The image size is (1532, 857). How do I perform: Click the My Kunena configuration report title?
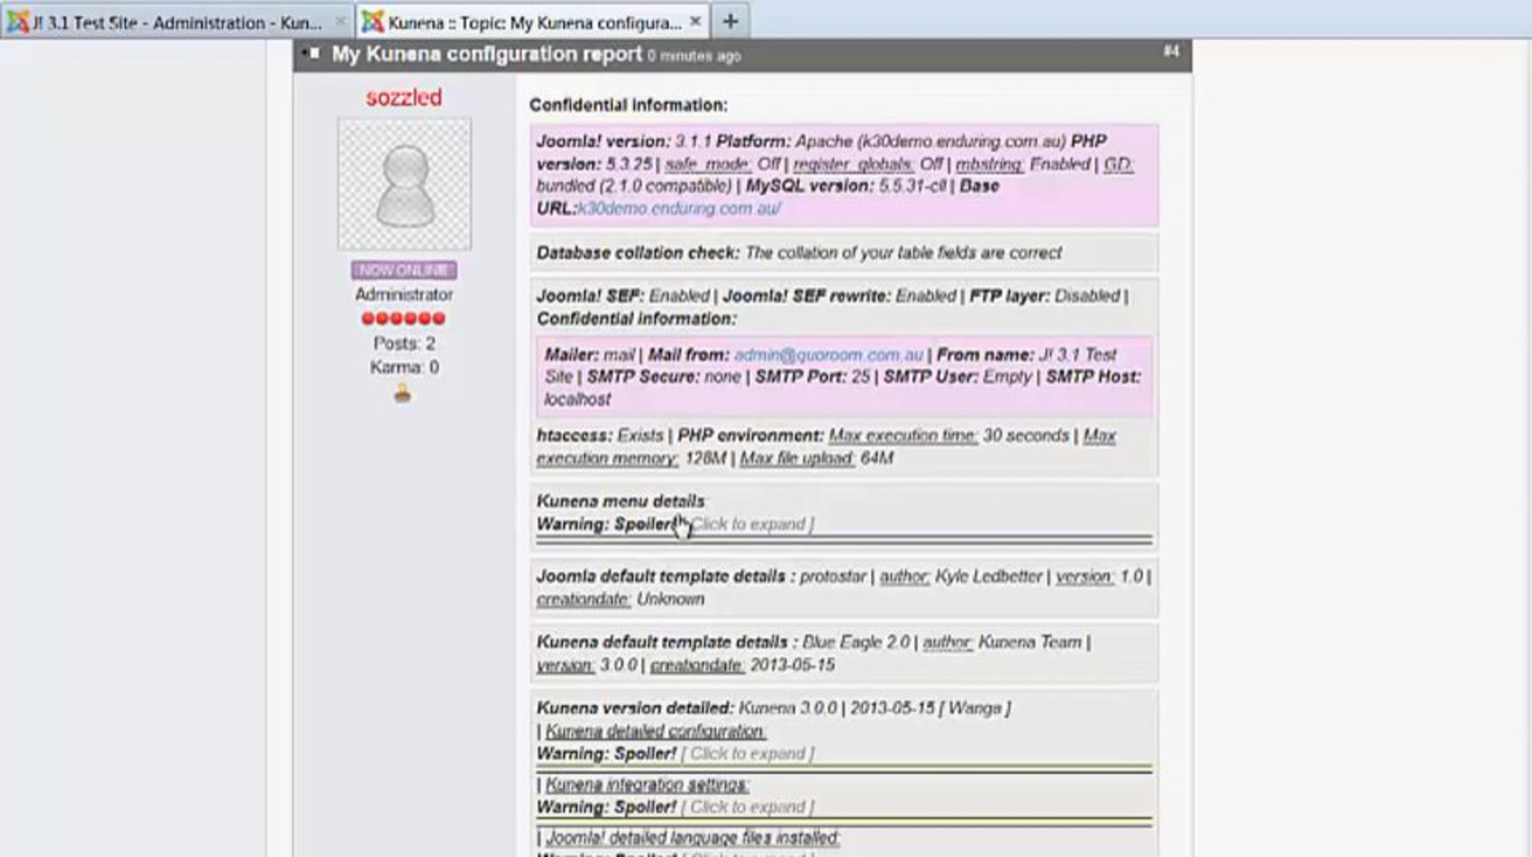tap(487, 54)
